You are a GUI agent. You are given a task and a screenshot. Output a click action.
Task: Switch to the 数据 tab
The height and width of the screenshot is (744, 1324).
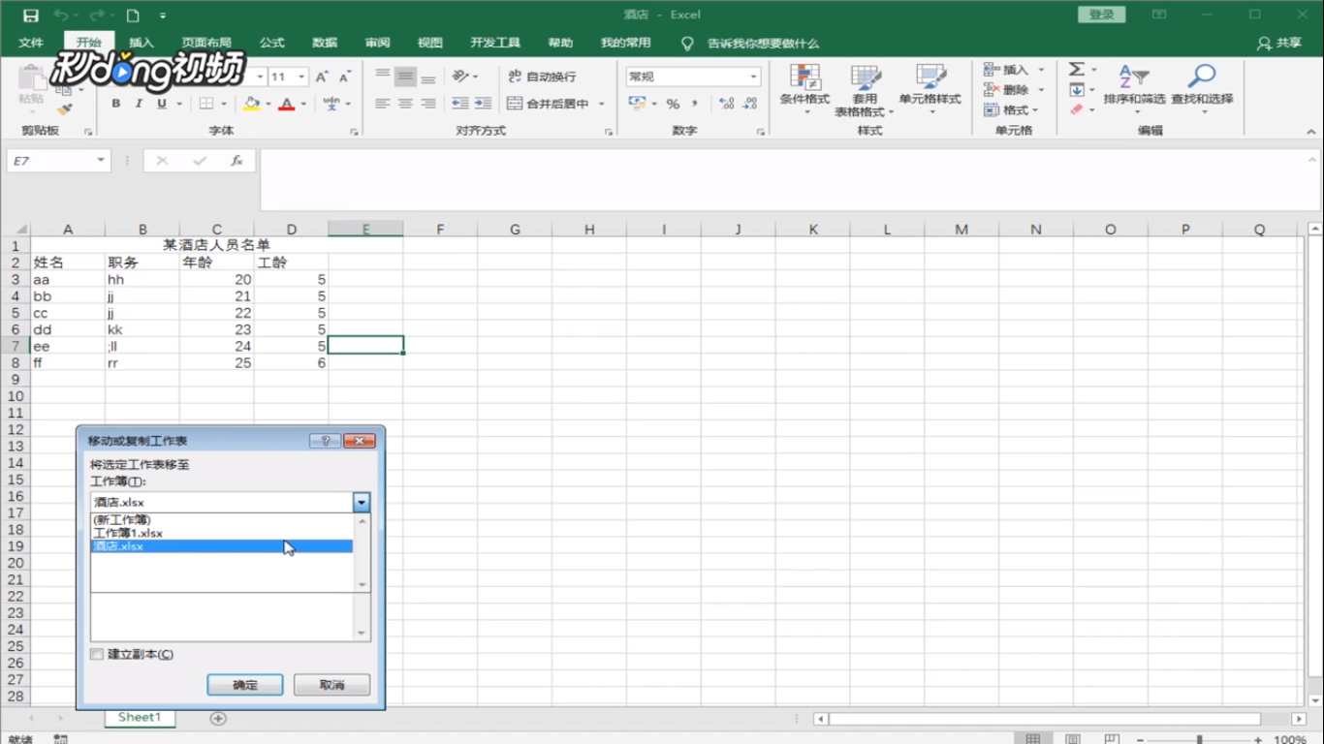pos(325,43)
